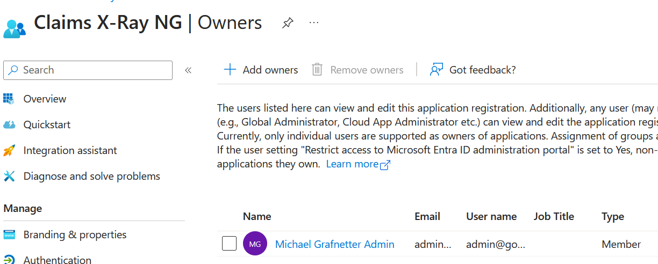
Task: Click the truncated admin... email cell
Action: click(x=433, y=244)
